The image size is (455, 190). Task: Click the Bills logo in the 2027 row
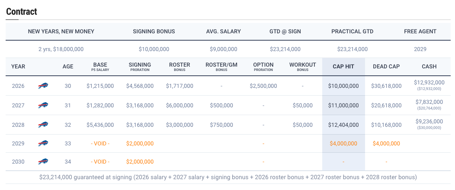43,105
